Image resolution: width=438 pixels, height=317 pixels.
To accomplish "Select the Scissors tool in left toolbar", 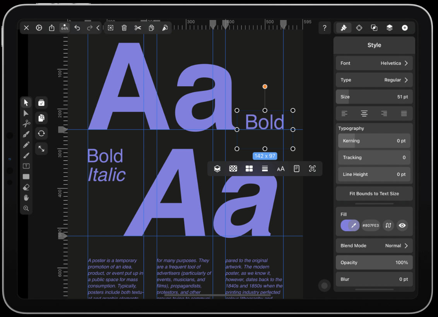I will click(x=26, y=124).
